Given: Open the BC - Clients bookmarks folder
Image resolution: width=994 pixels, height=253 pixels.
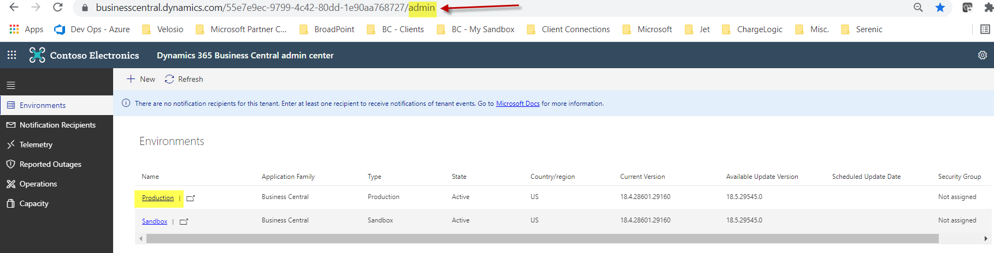Looking at the screenshot, I should tap(395, 29).
